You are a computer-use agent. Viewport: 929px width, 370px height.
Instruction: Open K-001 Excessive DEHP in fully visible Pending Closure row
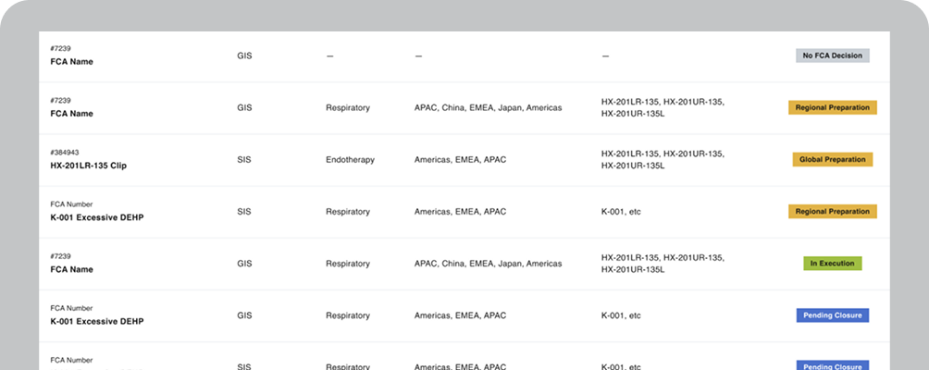pos(96,321)
